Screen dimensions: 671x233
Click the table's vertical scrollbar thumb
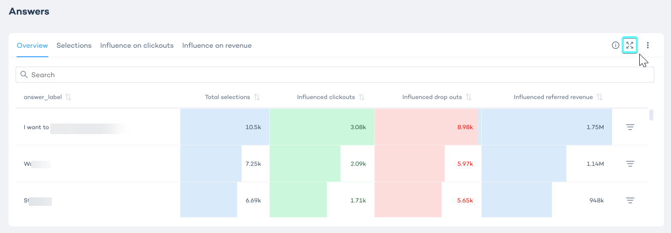(x=651, y=115)
